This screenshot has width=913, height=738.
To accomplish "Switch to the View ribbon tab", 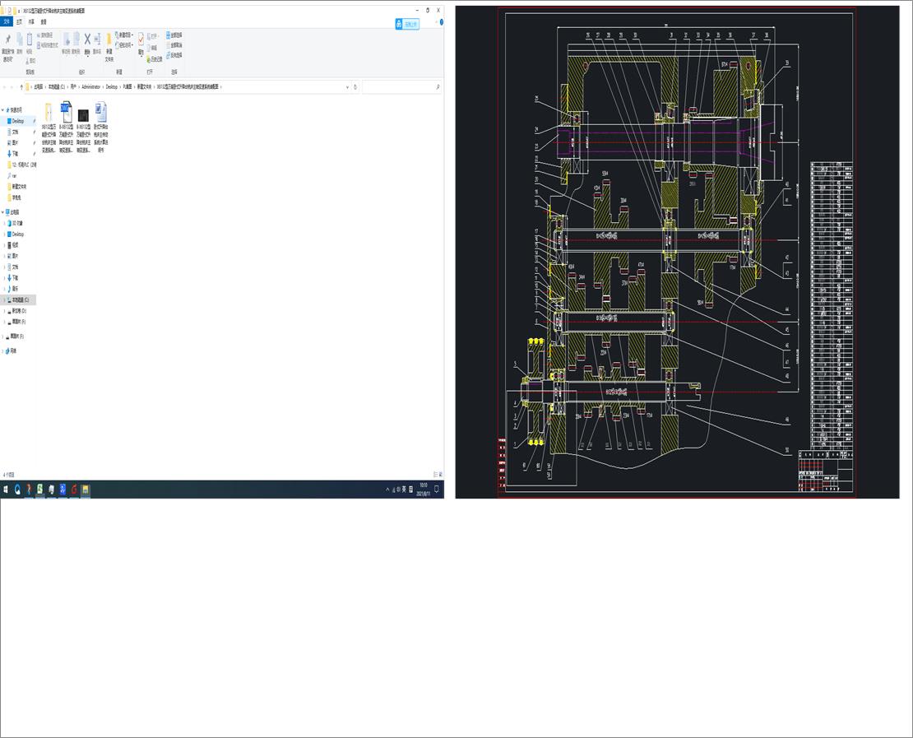I will (44, 22).
